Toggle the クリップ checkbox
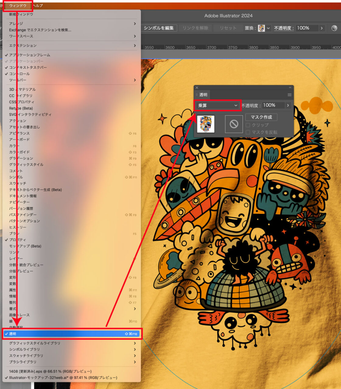 pos(248,125)
